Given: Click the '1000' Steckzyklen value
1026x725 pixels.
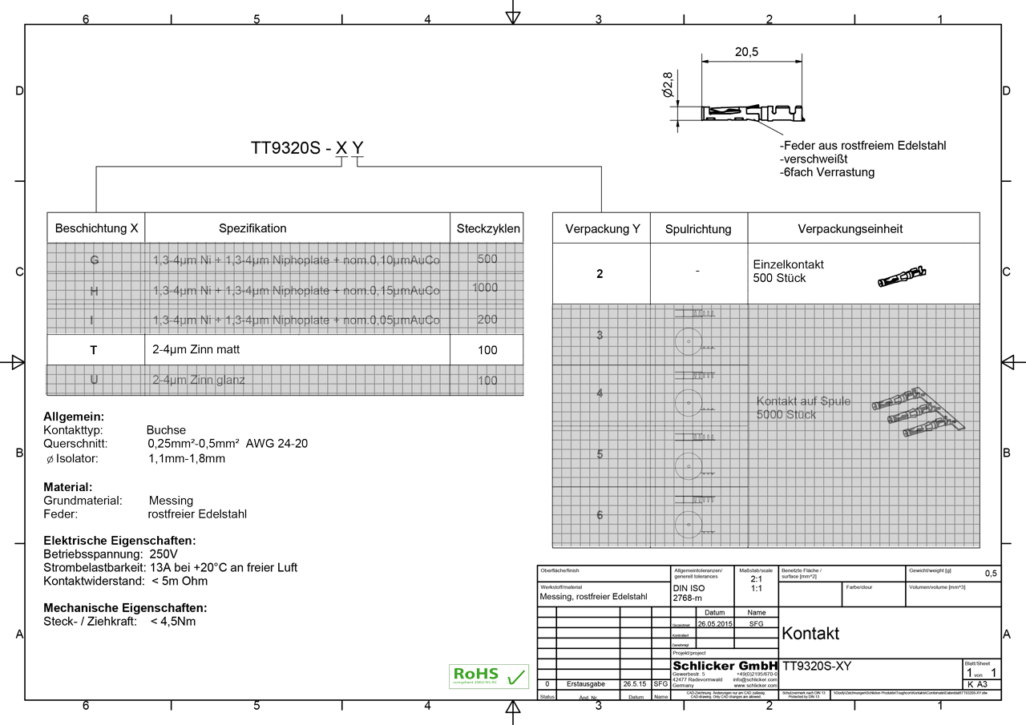Looking at the screenshot, I should 485,288.
